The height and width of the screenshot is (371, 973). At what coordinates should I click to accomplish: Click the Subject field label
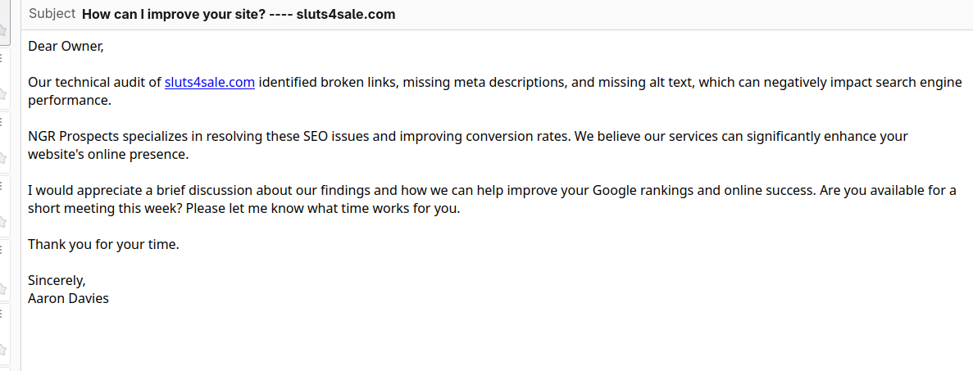tap(52, 14)
